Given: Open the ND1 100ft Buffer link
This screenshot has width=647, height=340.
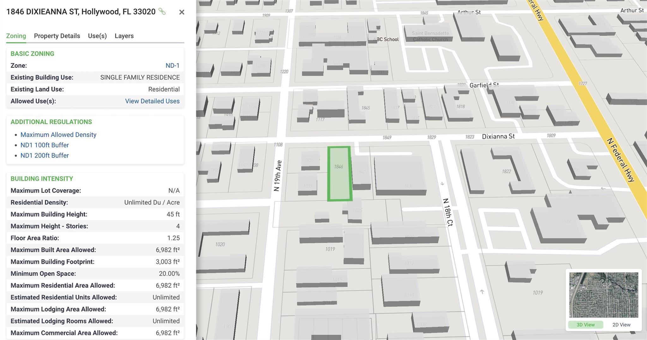Looking at the screenshot, I should [x=45, y=145].
